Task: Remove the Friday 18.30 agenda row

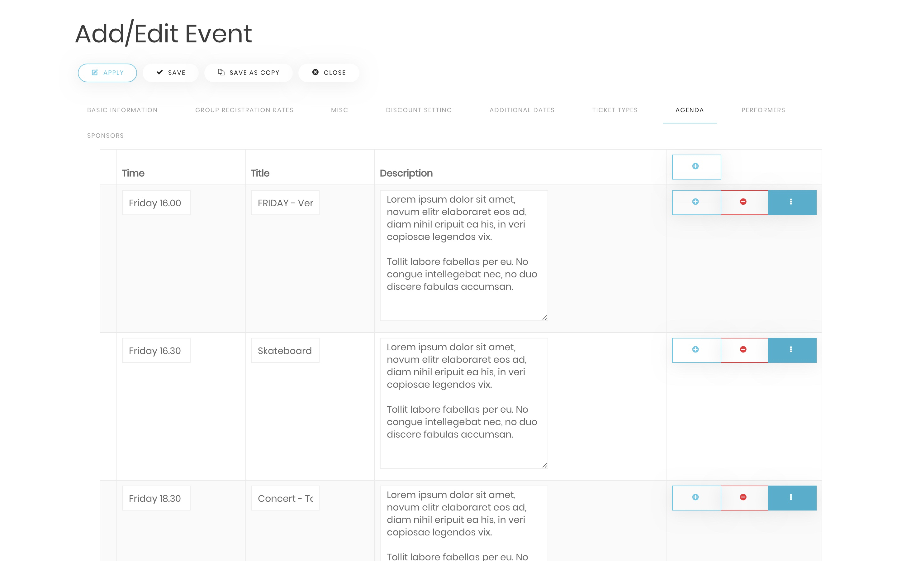Action: pyautogui.click(x=744, y=497)
